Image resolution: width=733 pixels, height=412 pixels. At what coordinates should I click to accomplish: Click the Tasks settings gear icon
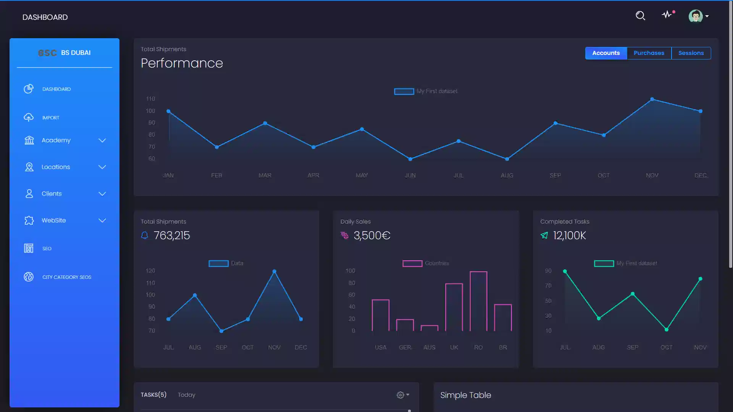(400, 395)
